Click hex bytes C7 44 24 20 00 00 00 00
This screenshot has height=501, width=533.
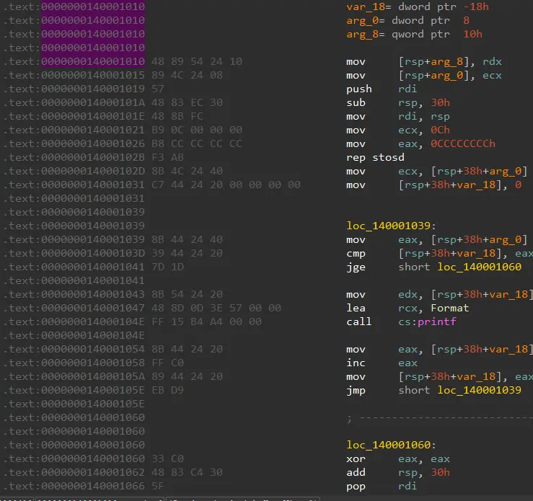226,185
